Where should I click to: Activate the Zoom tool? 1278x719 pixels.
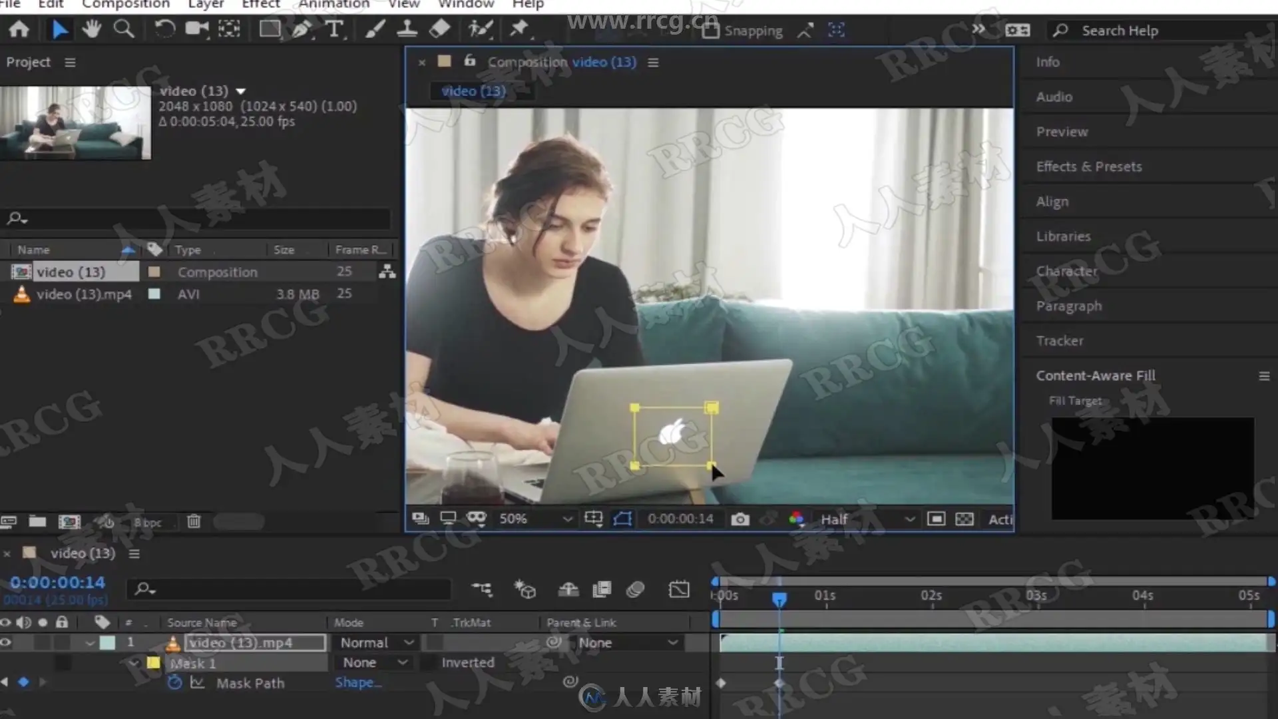[123, 29]
